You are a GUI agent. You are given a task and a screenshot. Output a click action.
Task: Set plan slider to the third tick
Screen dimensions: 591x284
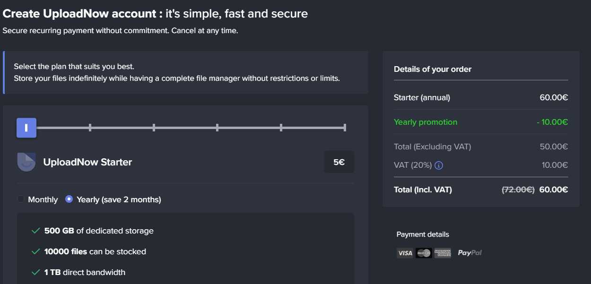pyautogui.click(x=154, y=128)
